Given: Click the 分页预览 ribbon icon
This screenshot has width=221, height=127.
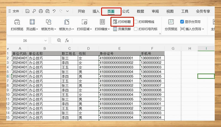Looking at the screenshot, I should pos(171,25).
